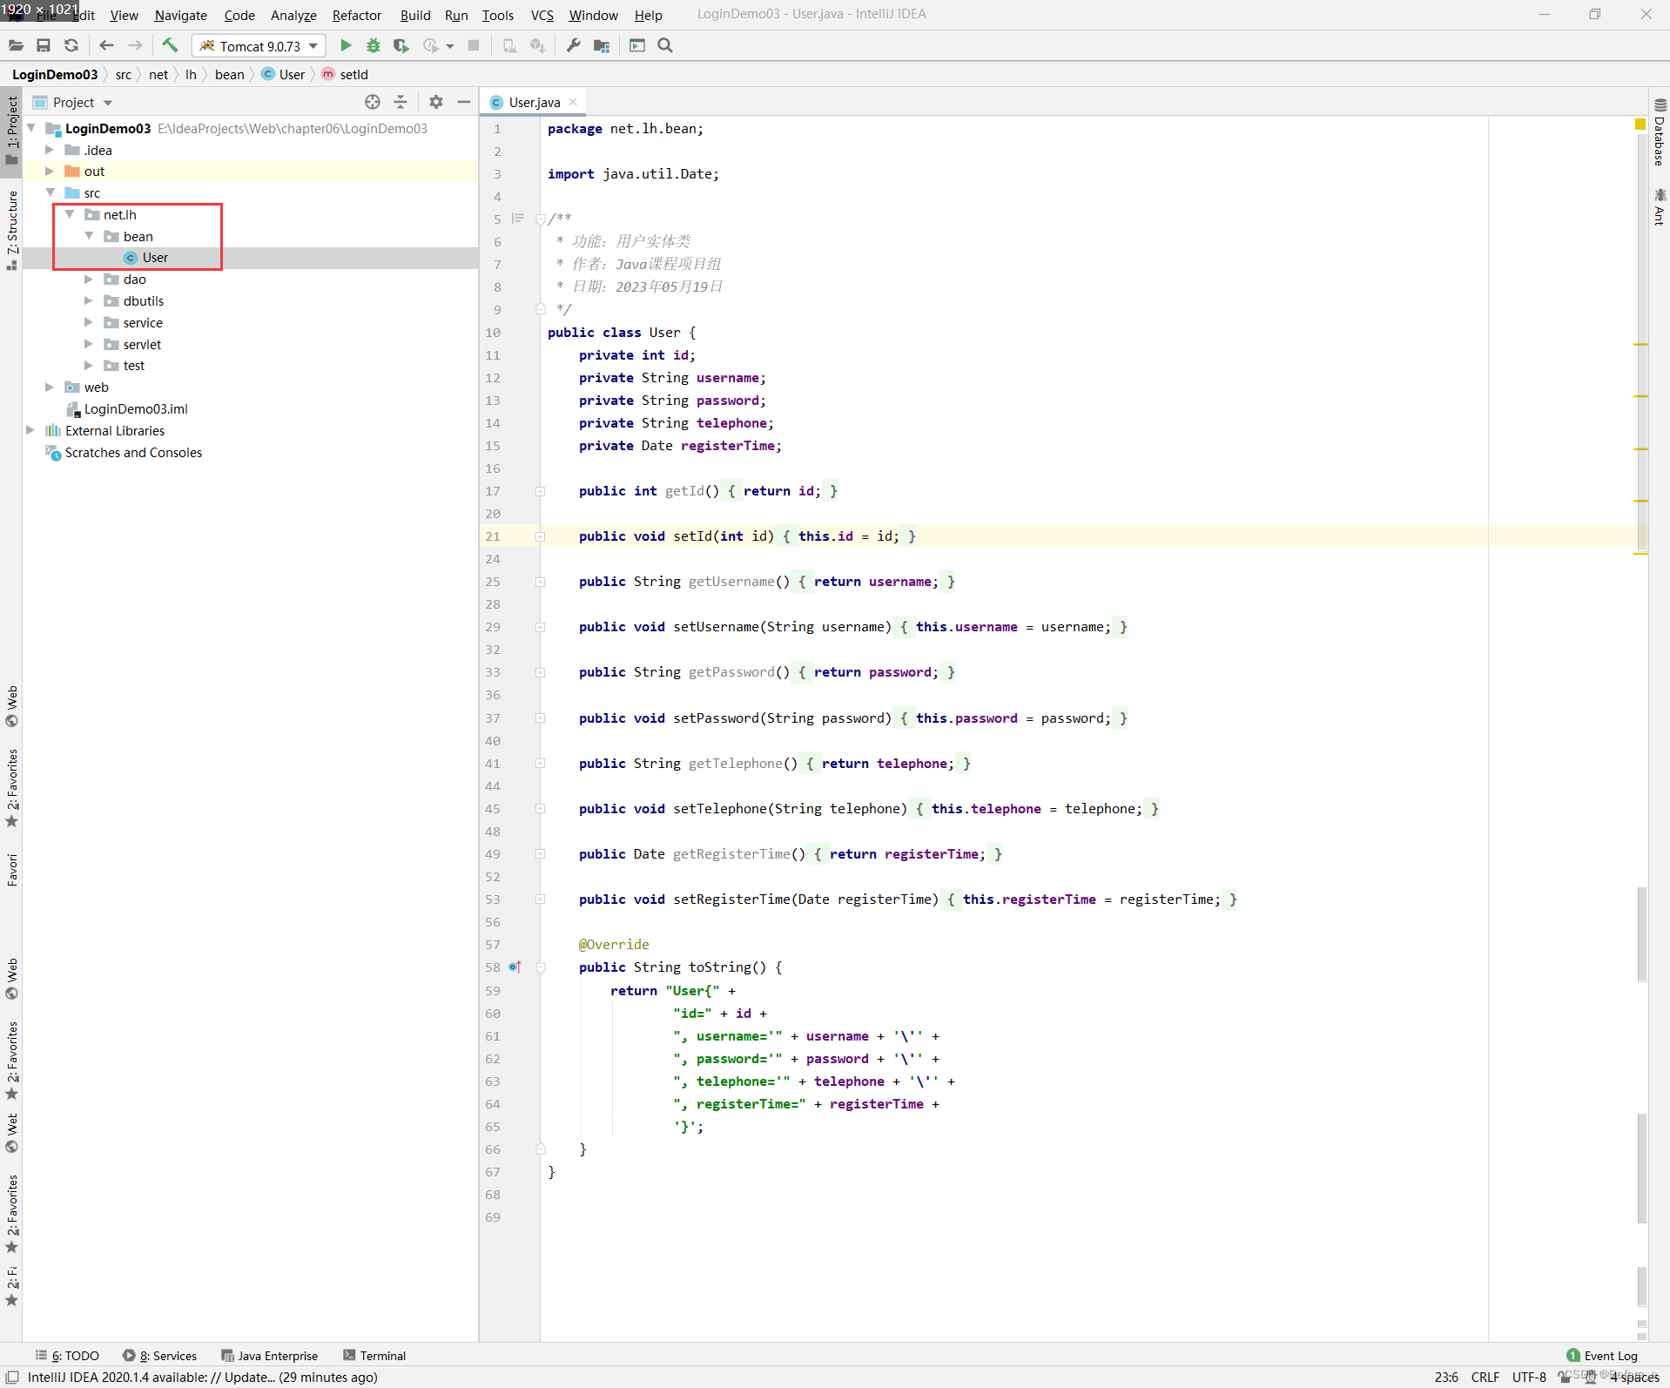This screenshot has width=1670, height=1388.
Task: Open the Refactor menu
Action: [357, 15]
